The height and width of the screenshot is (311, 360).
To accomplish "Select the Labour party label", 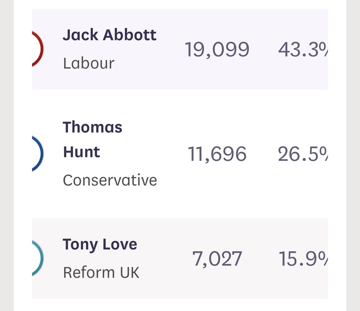I will pos(89,63).
